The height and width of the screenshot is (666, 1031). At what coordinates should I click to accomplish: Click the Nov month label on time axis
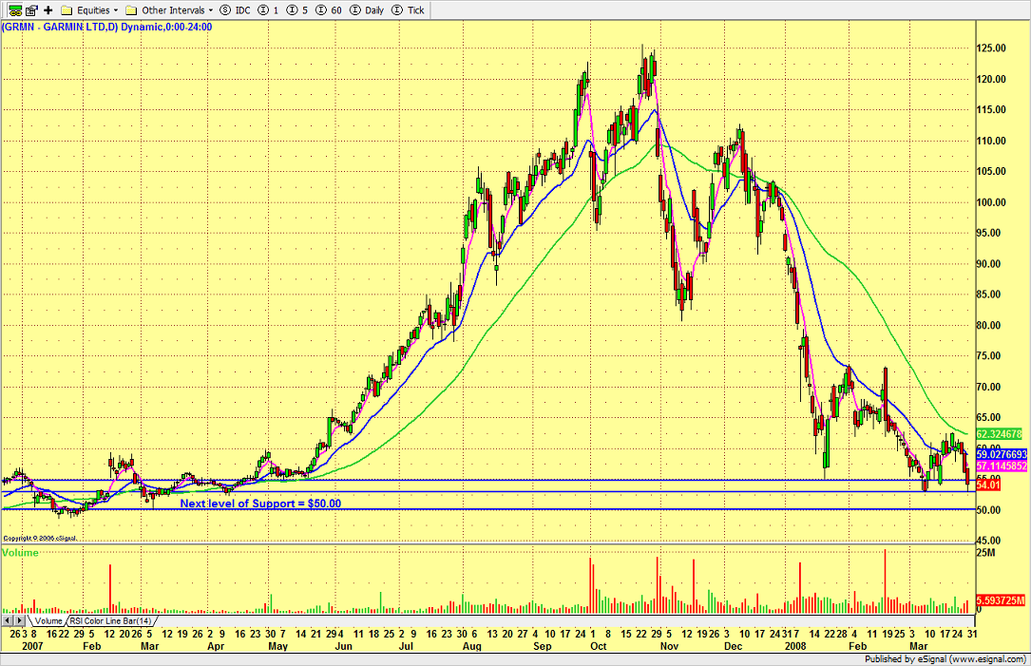669,646
